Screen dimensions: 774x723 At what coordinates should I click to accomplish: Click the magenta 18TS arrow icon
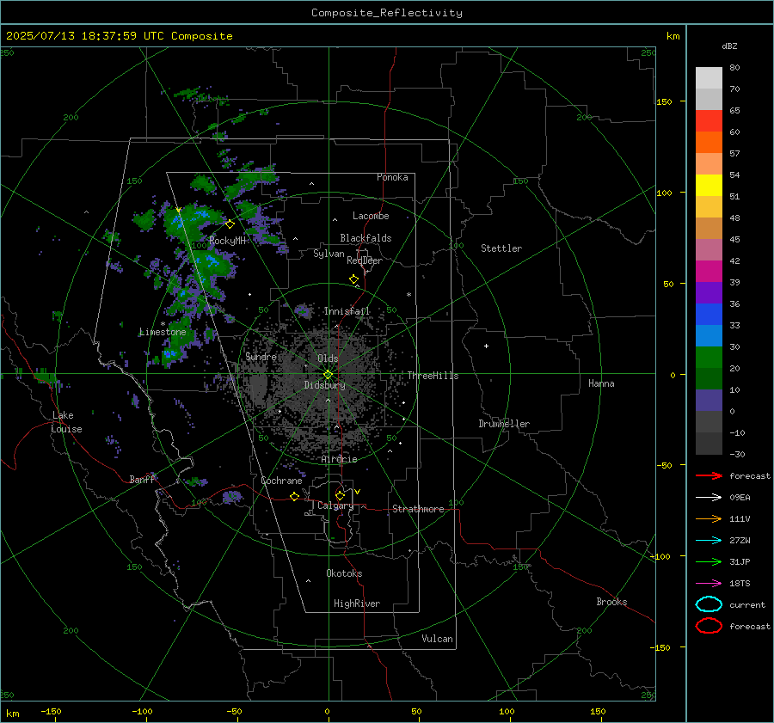point(709,584)
